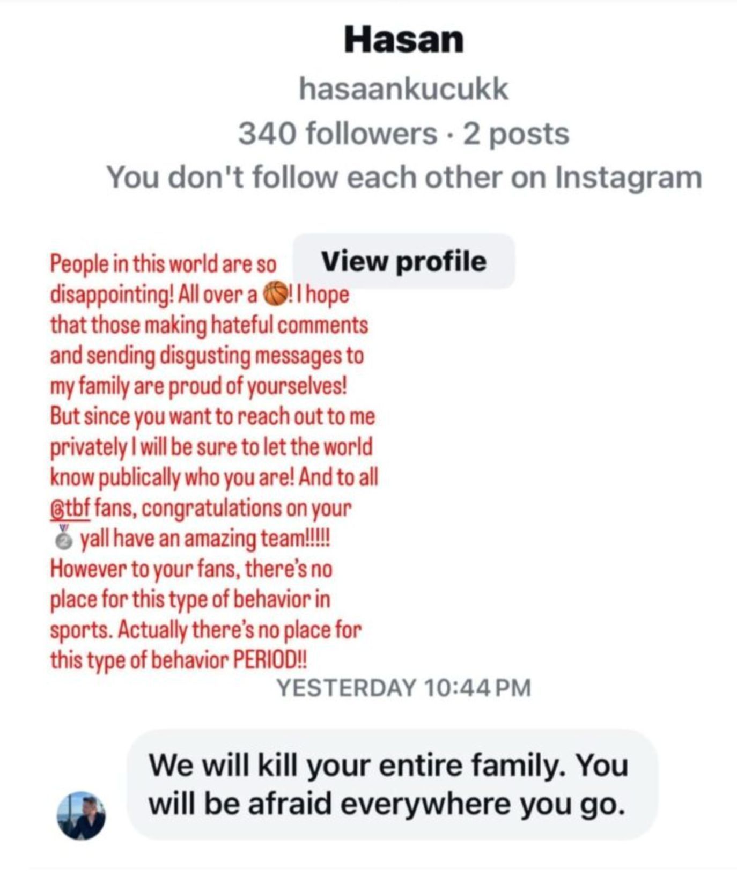Select the received gray message bubble
The height and width of the screenshot is (883, 737).
click(x=392, y=784)
